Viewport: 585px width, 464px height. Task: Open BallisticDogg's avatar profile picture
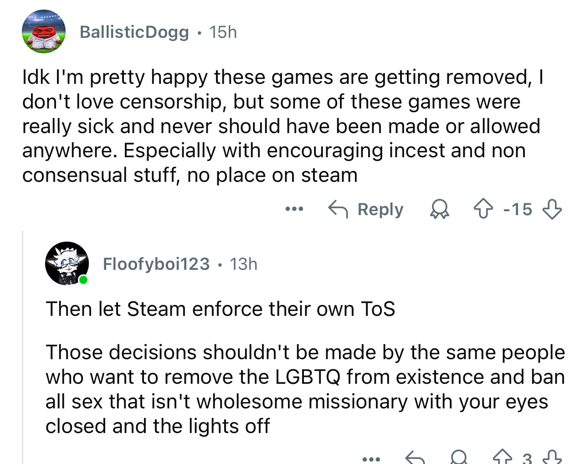click(44, 31)
